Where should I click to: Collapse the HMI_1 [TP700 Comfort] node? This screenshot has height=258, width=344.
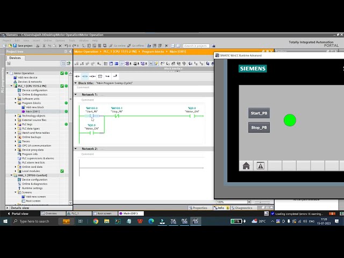click(12, 175)
